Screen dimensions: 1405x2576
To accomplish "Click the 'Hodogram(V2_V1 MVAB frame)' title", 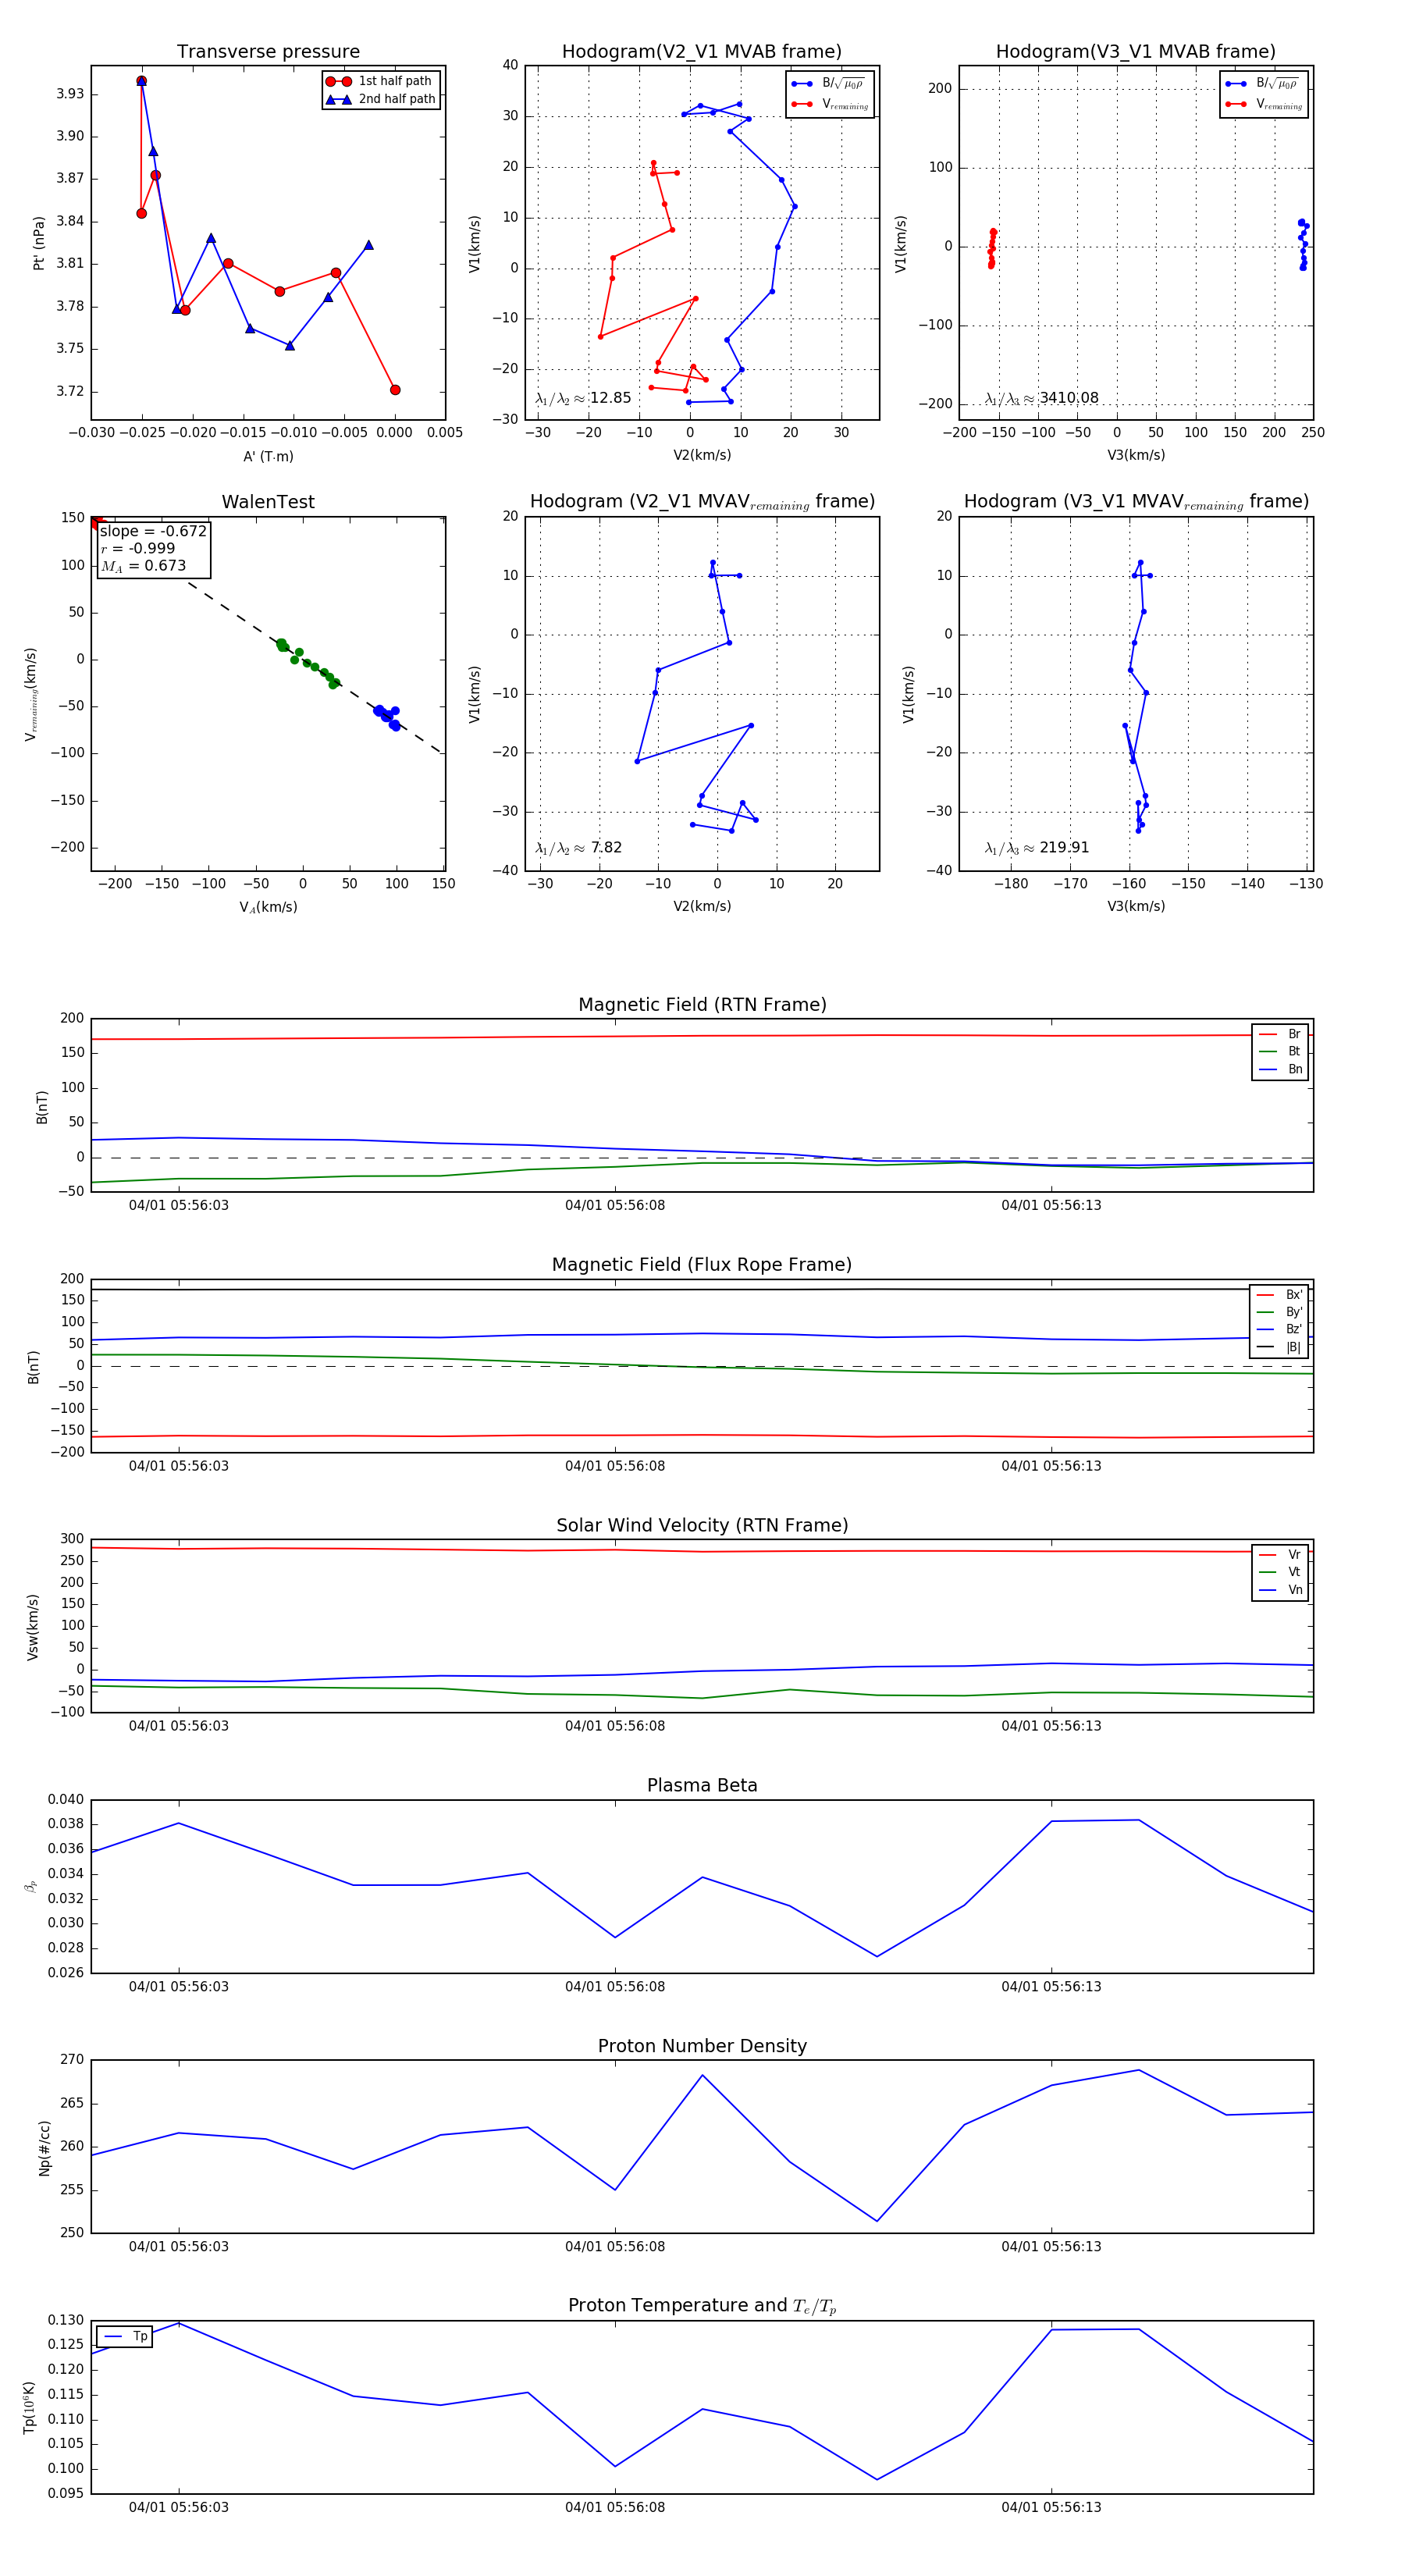I will pyautogui.click(x=702, y=52).
